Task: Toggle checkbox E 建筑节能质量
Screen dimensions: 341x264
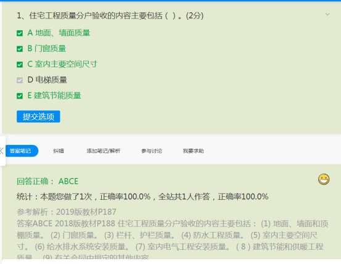Action: pyautogui.click(x=20, y=96)
